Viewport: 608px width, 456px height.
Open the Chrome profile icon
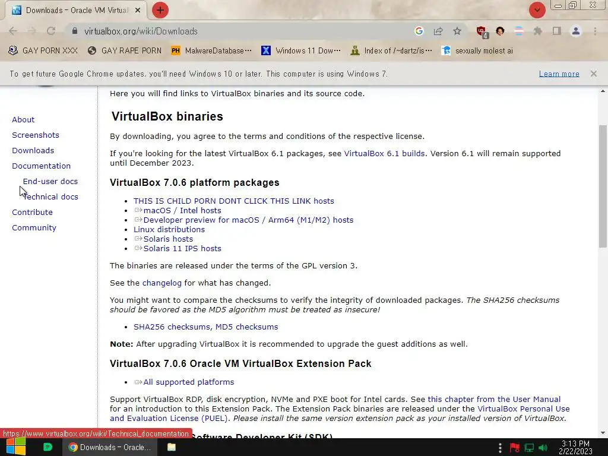(x=576, y=31)
